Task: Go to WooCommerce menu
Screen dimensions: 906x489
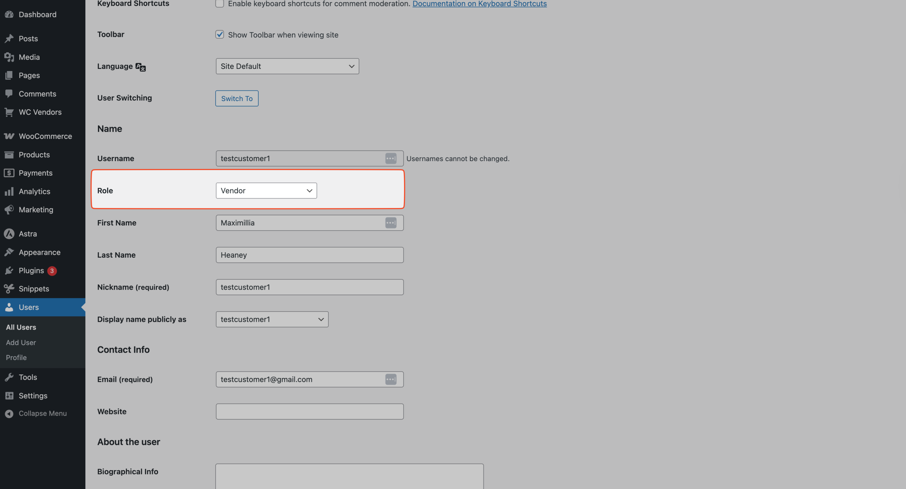Action: coord(42,136)
